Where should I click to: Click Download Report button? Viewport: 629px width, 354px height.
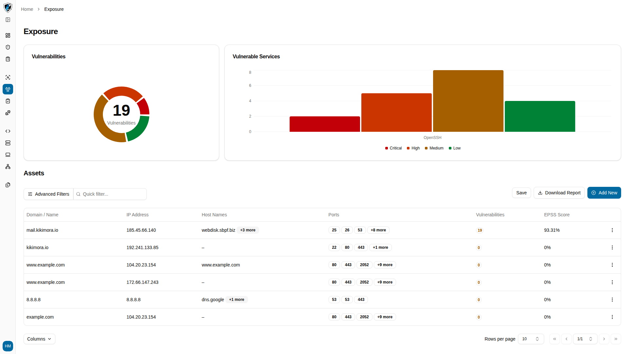tap(559, 193)
